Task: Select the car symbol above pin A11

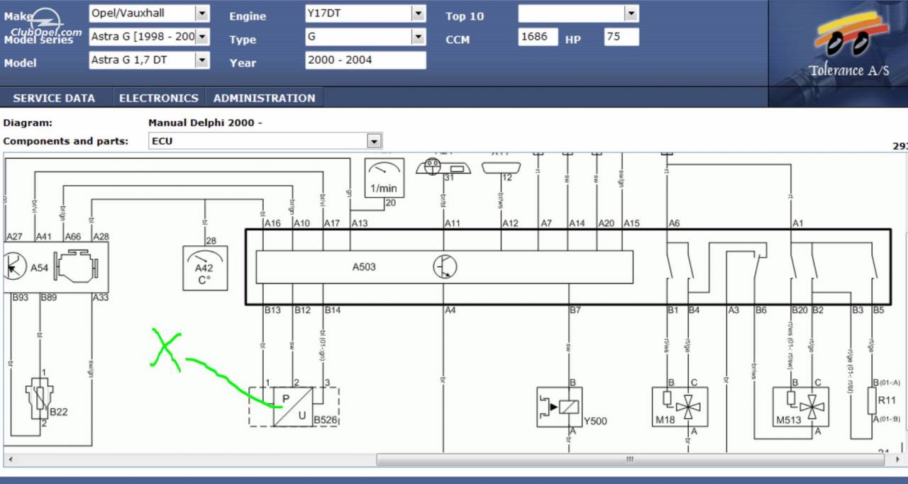Action: click(x=445, y=167)
